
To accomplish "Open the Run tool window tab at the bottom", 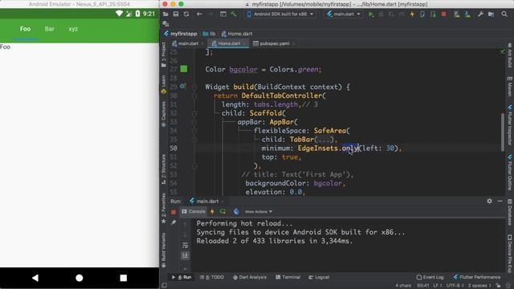I will (x=182, y=277).
